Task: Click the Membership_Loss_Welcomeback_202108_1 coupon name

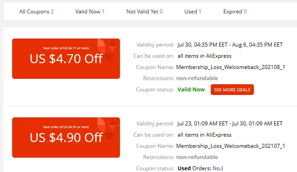Action: (x=231, y=67)
